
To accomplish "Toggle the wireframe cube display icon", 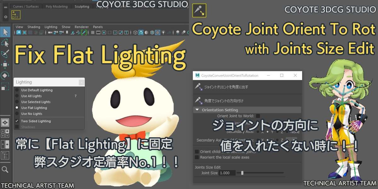I will (x=135, y=32).
